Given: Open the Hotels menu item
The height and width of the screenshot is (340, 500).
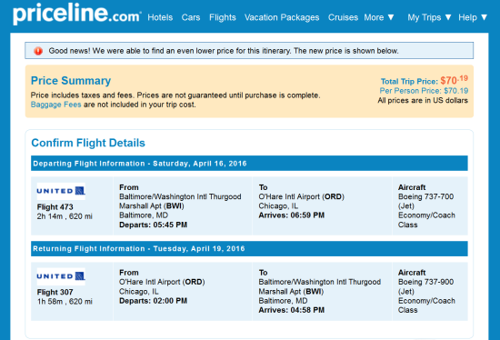Looking at the screenshot, I should [x=160, y=17].
